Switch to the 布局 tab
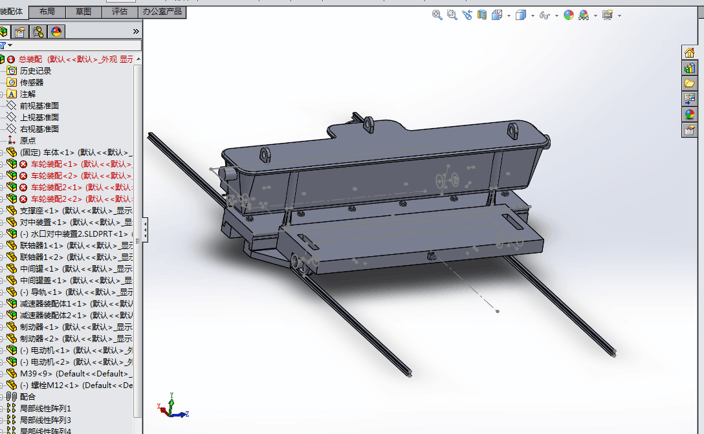The width and height of the screenshot is (704, 434). tap(47, 12)
